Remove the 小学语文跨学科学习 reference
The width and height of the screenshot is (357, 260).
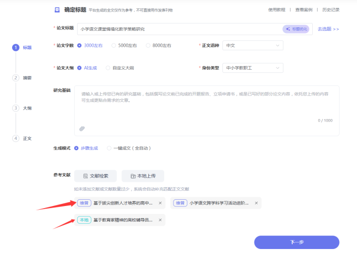[x=257, y=203]
